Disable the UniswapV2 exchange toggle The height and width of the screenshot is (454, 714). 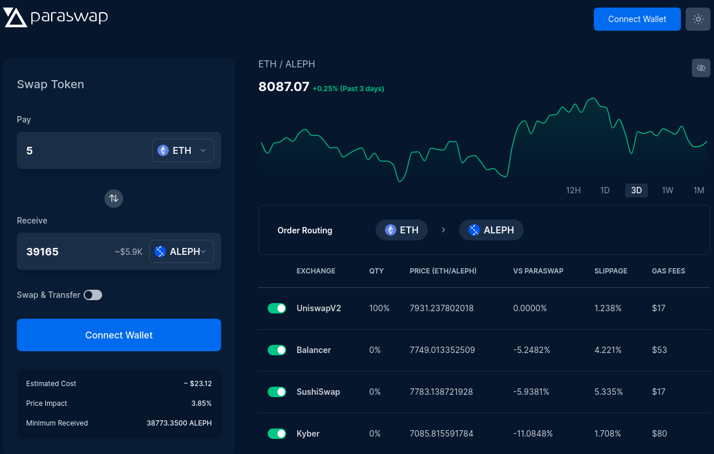click(x=277, y=308)
